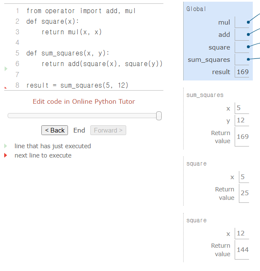
Task: Click the disabled Forward button
Action: point(108,130)
